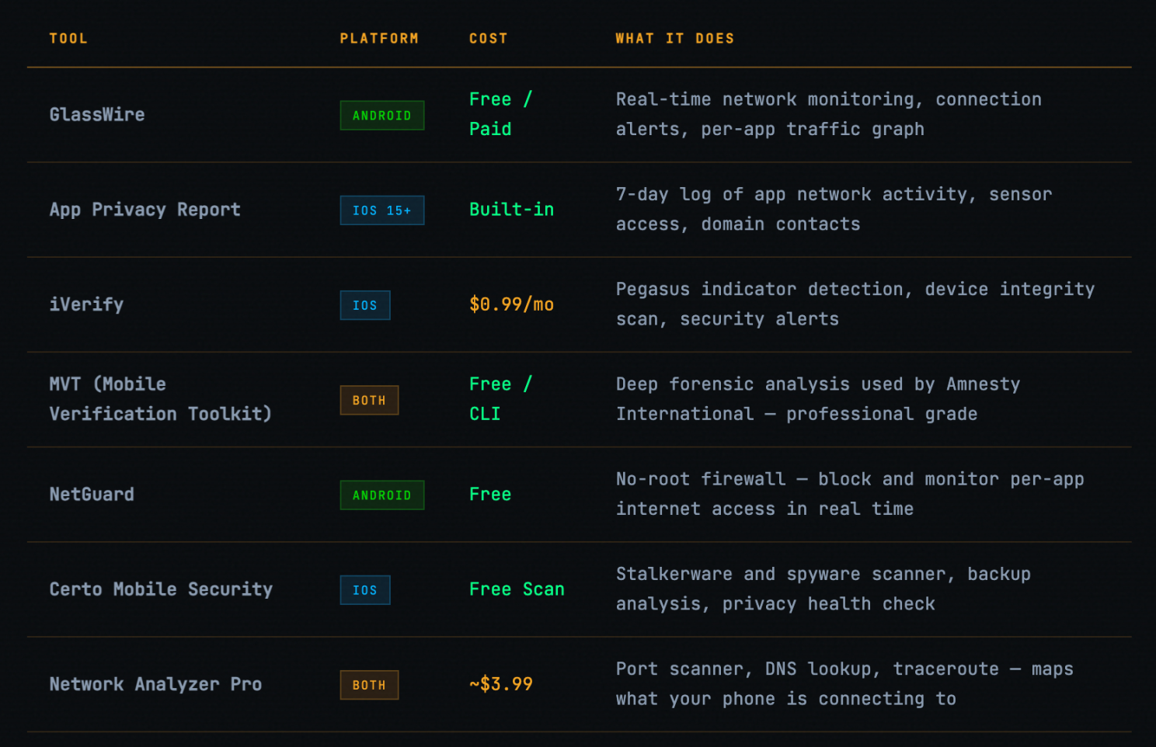Click the App Privacy Report tool name
1156x747 pixels.
pyautogui.click(x=145, y=210)
